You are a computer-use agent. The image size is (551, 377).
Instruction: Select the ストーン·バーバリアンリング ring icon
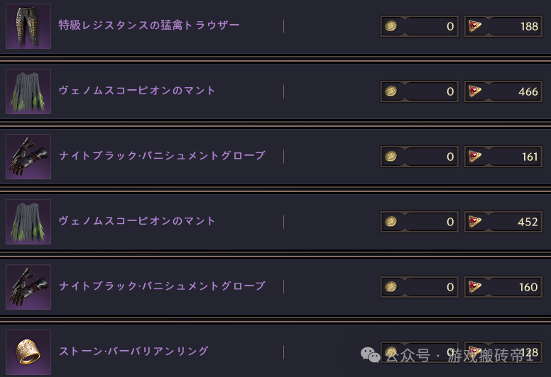click(28, 352)
